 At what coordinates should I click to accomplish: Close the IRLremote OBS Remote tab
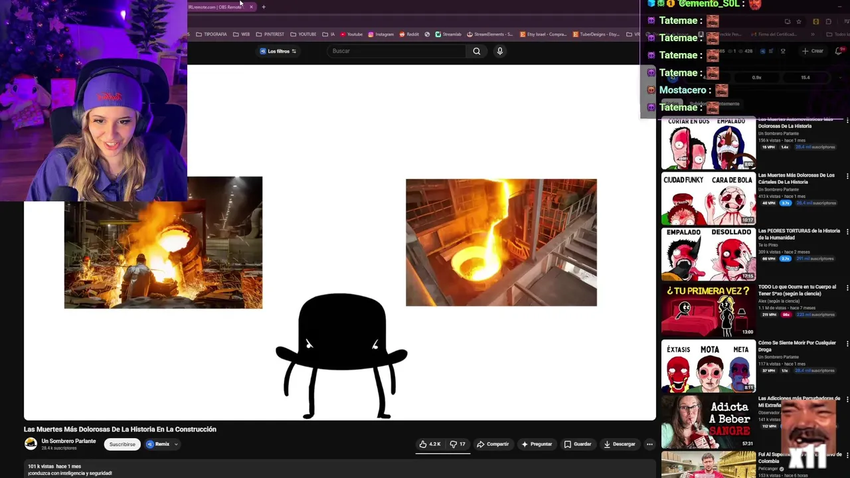click(x=251, y=7)
